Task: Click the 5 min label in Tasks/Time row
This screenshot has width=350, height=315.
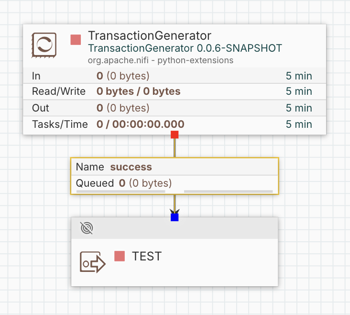Action: pos(299,124)
